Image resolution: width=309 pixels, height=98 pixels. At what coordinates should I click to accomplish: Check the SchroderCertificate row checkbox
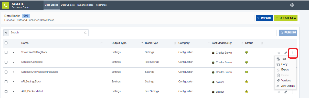(6, 62)
